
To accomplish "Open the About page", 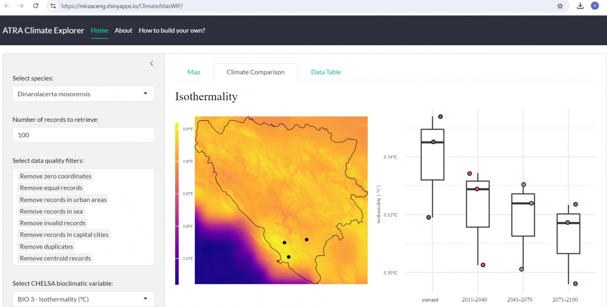I will 123,31.
